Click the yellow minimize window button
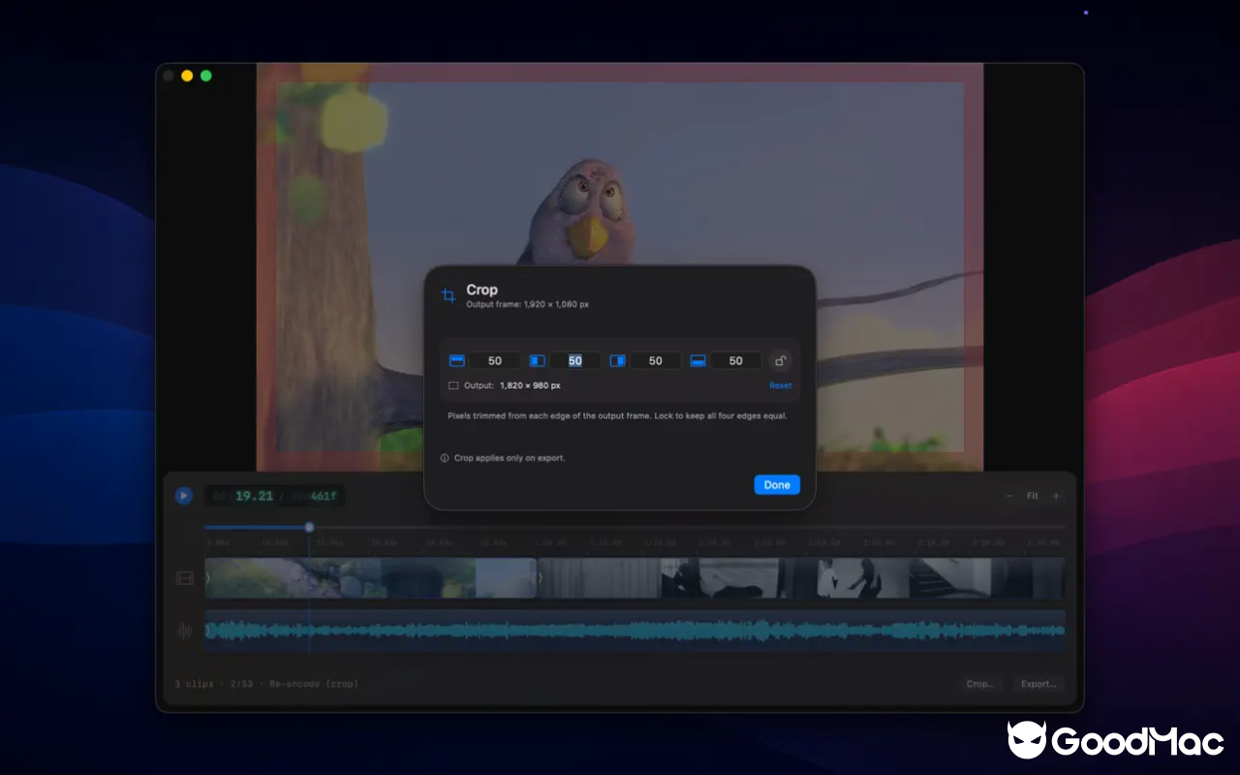The width and height of the screenshot is (1240, 775). tap(187, 76)
